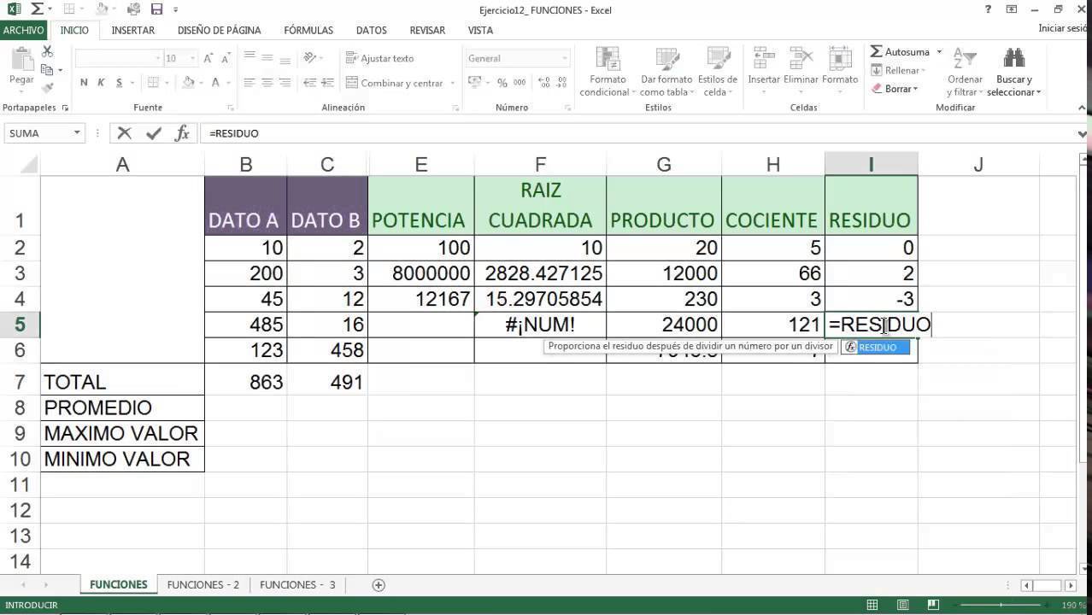The width and height of the screenshot is (1092, 615).
Task: Click the Copy icon in Portapapeles
Action: coord(47,70)
